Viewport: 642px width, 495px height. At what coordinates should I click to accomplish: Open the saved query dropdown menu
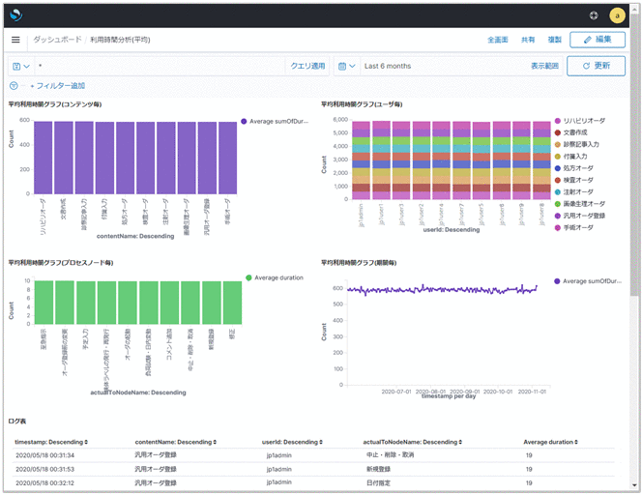pyautogui.click(x=19, y=66)
